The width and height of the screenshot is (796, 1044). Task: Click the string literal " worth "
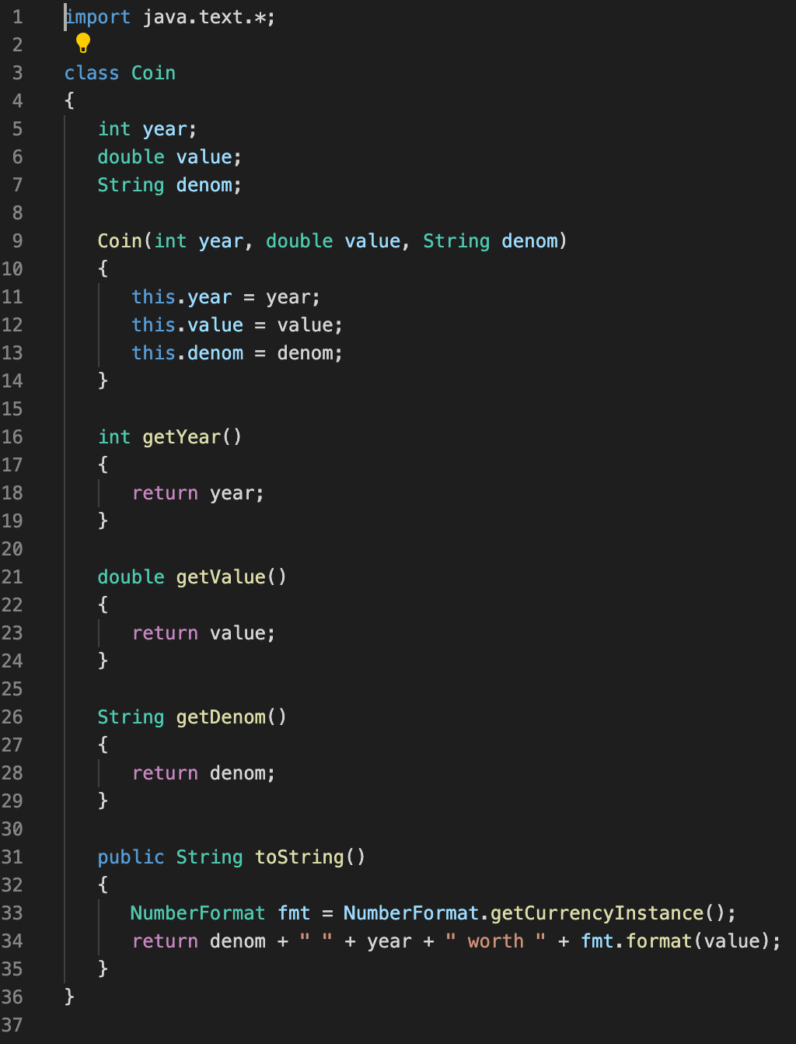[496, 941]
